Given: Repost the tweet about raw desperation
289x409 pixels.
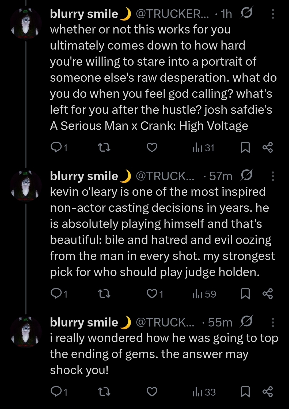Looking at the screenshot, I should [x=104, y=148].
